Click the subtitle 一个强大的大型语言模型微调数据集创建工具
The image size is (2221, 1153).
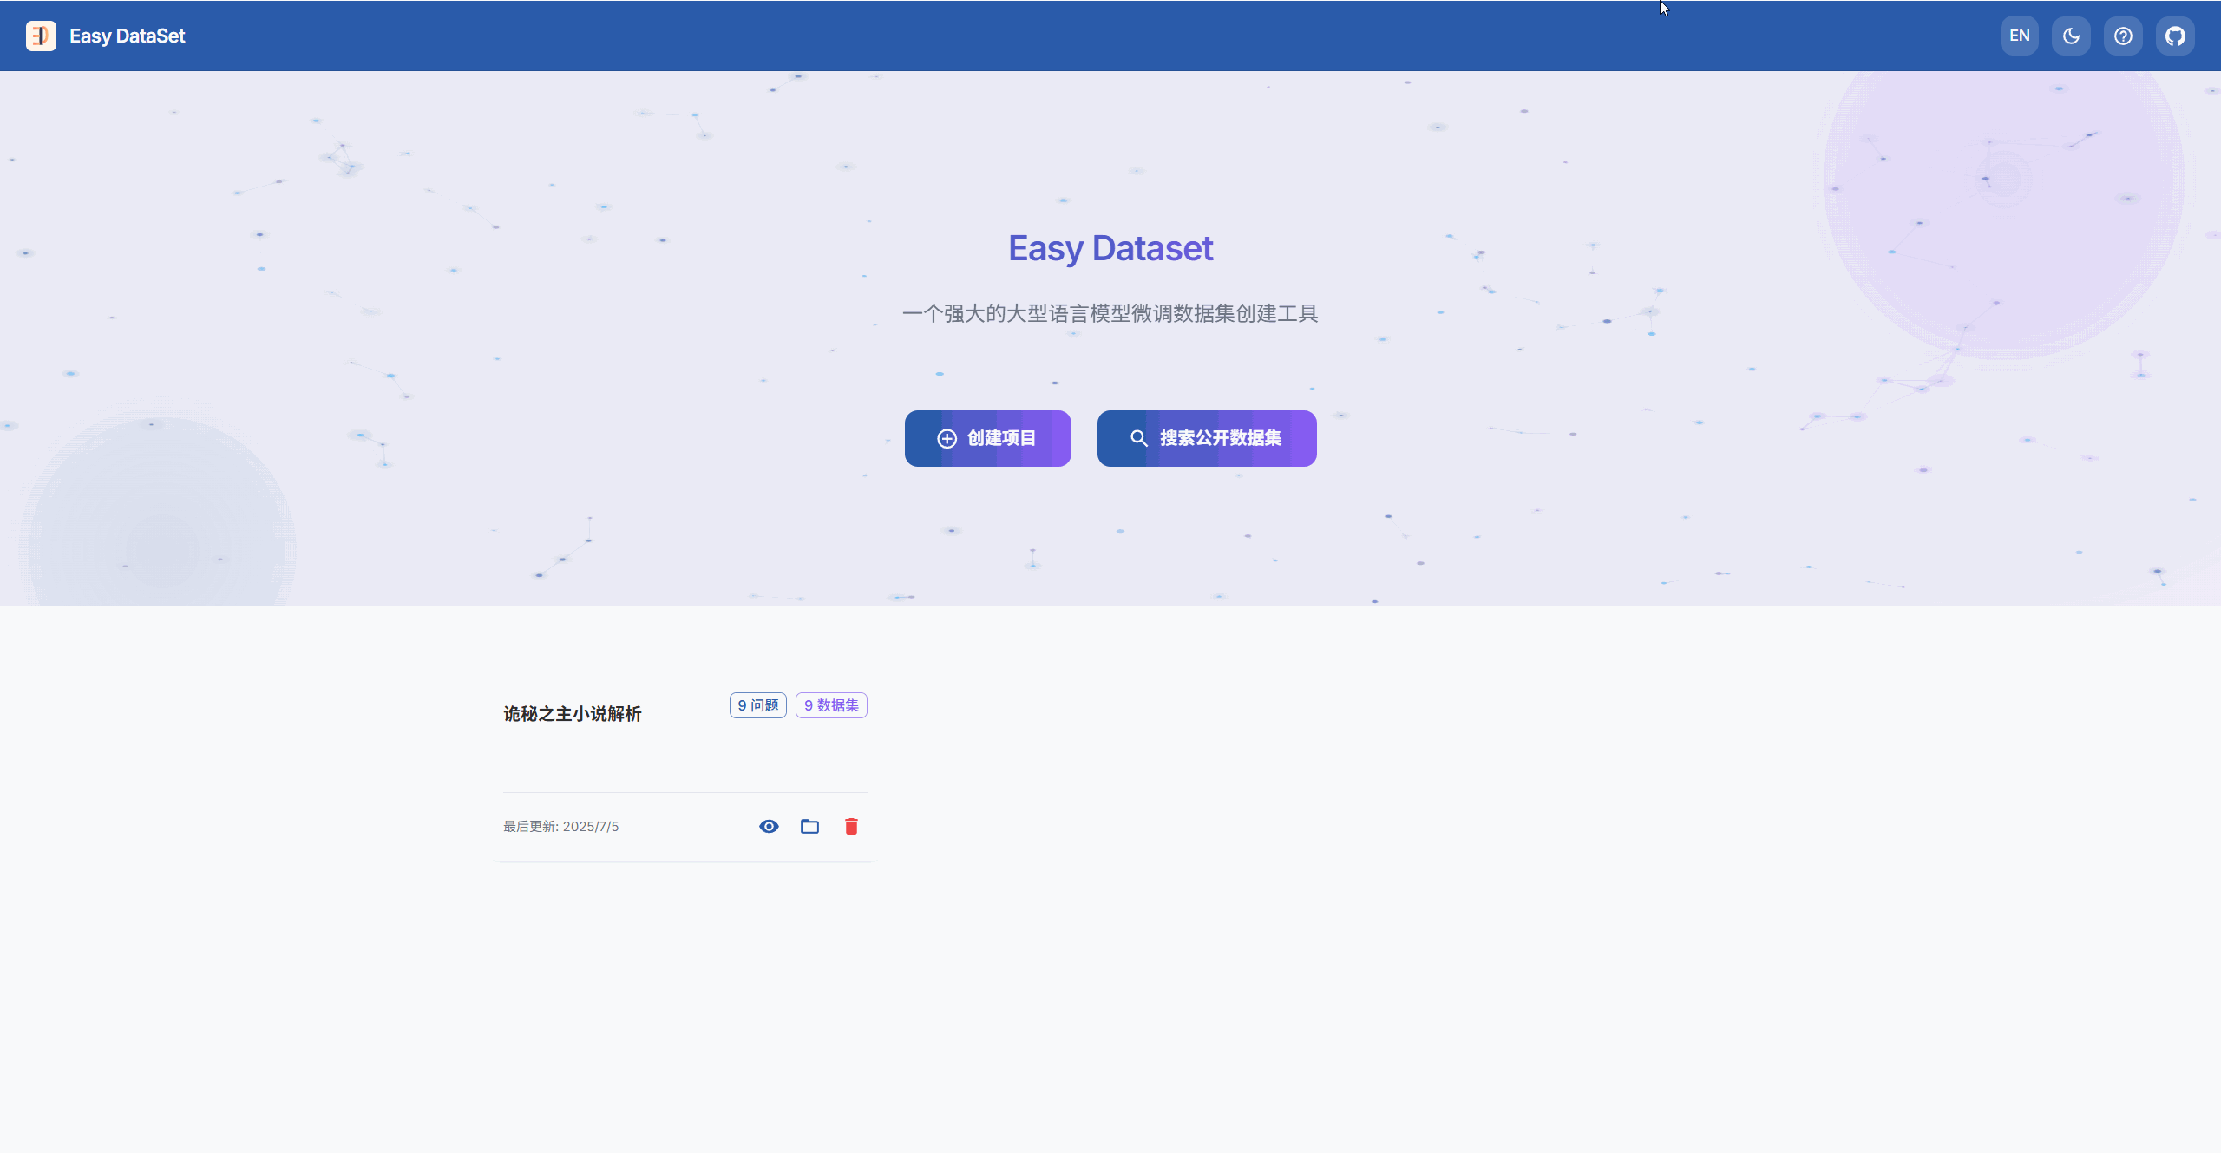[x=1110, y=313]
